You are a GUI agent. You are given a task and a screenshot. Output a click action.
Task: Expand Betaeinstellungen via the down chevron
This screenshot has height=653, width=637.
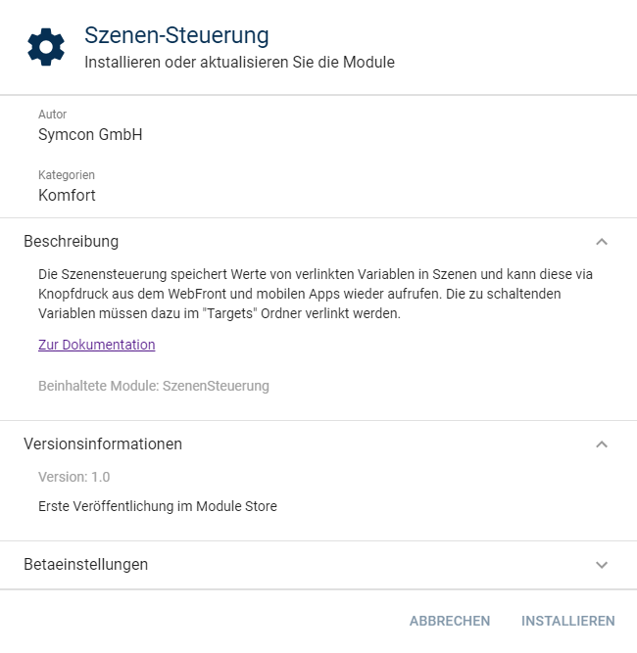[602, 565]
